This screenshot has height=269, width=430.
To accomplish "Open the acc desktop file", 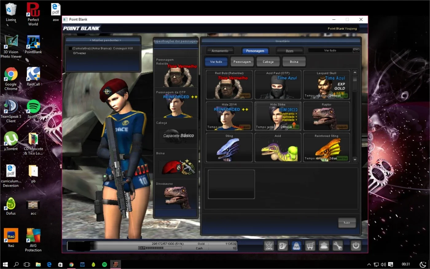I will pyautogui.click(x=33, y=207).
